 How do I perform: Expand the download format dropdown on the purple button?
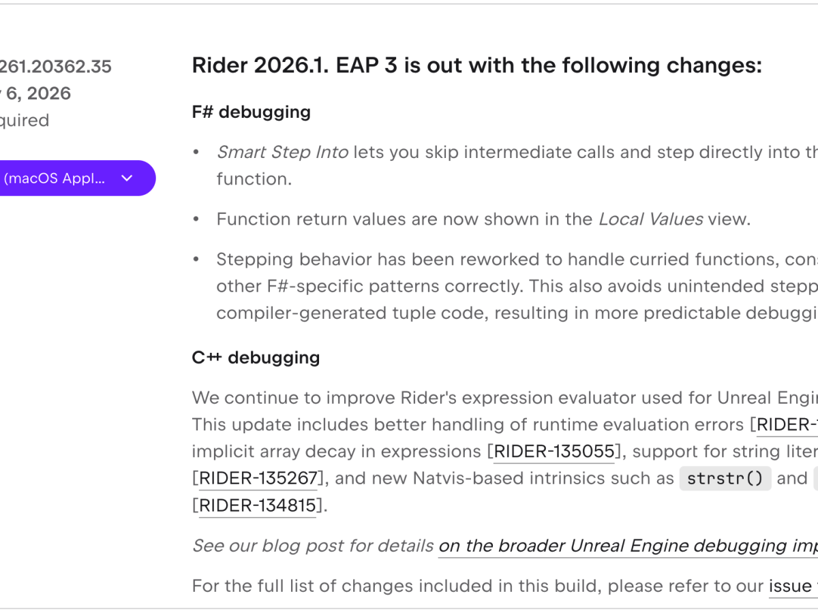coord(127,178)
